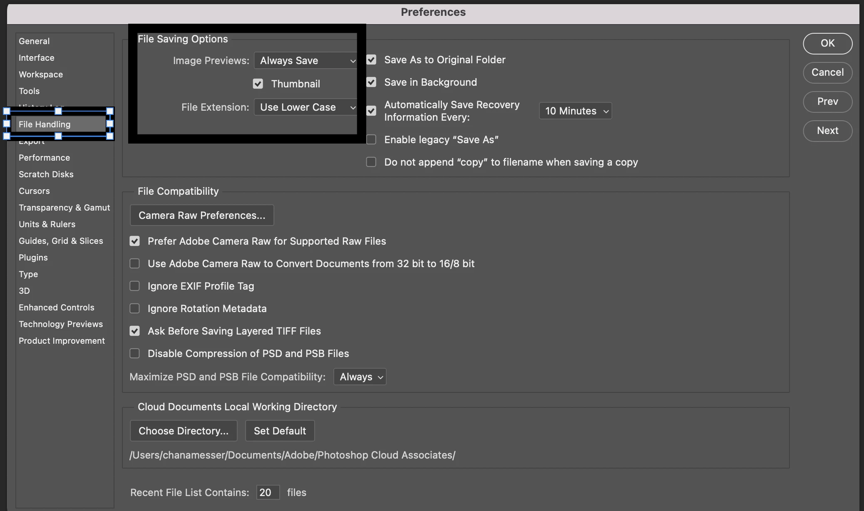
Task: Uncheck Ask Before Saving Layered TIFF Files
Action: [x=134, y=331]
